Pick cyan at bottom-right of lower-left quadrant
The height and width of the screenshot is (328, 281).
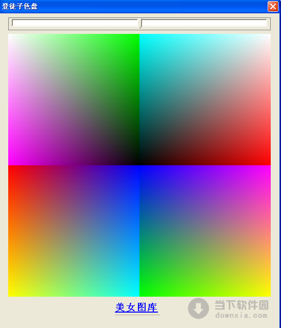click(138, 295)
